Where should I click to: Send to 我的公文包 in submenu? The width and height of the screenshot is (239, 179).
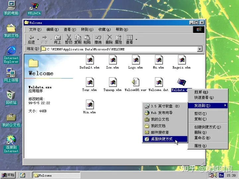165,119
